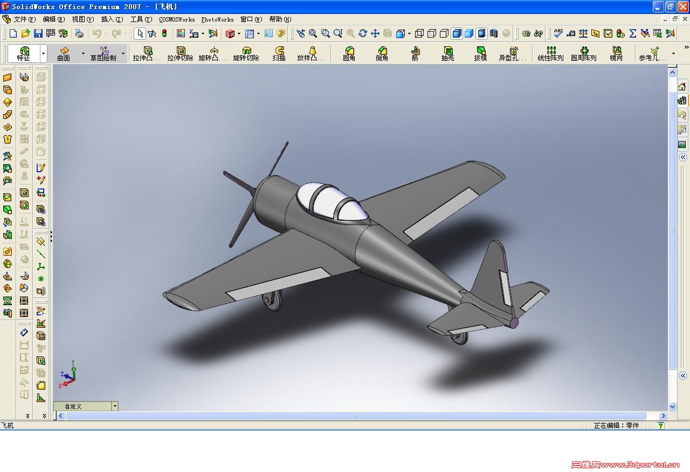Click the 草图绘制 (Sketch) CommandManager button
The width and height of the screenshot is (690, 472).
tap(103, 53)
